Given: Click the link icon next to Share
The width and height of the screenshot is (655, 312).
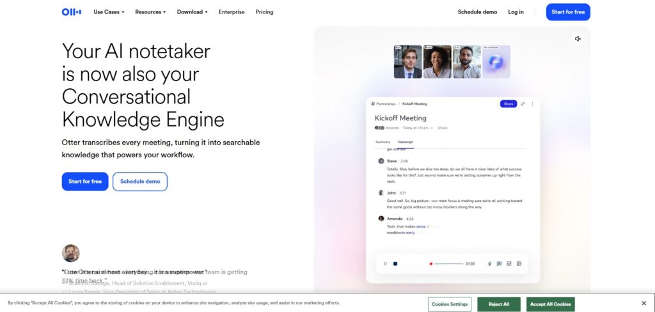Looking at the screenshot, I should [523, 104].
